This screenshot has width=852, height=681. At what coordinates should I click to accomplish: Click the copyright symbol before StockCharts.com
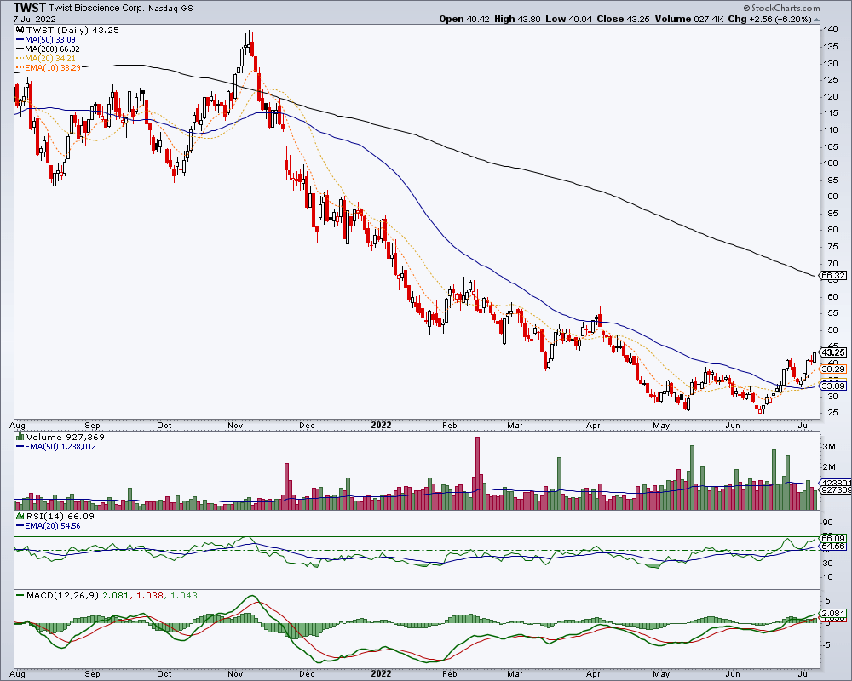click(746, 9)
